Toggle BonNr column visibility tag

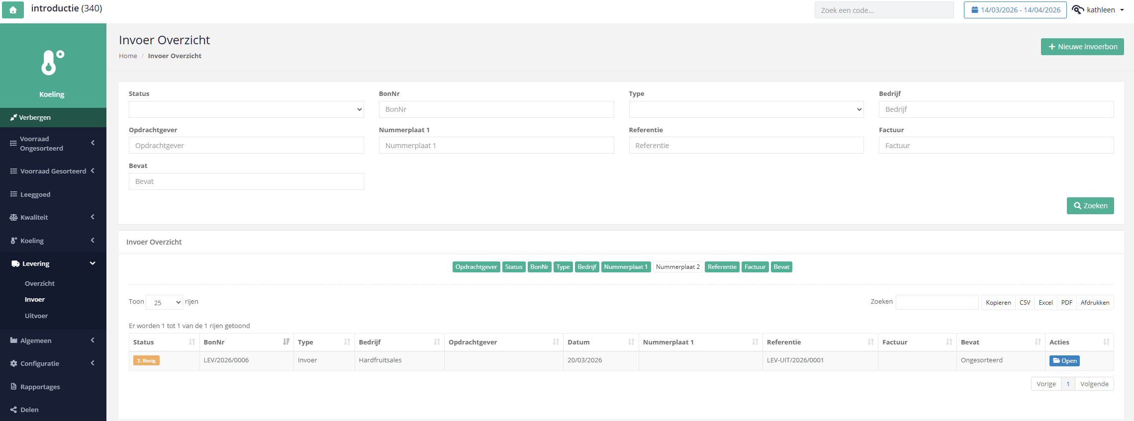[539, 267]
